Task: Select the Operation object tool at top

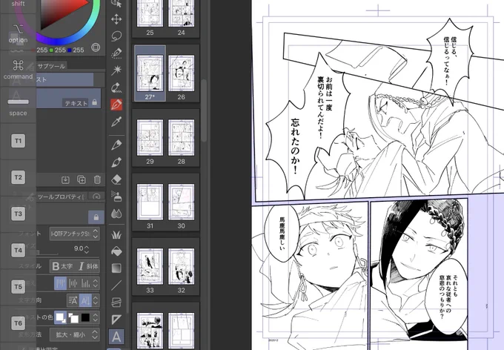Action: 116,3
